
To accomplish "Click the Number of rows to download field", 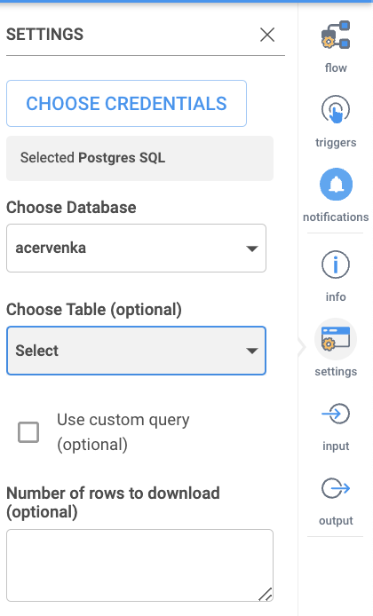I will (x=139, y=565).
